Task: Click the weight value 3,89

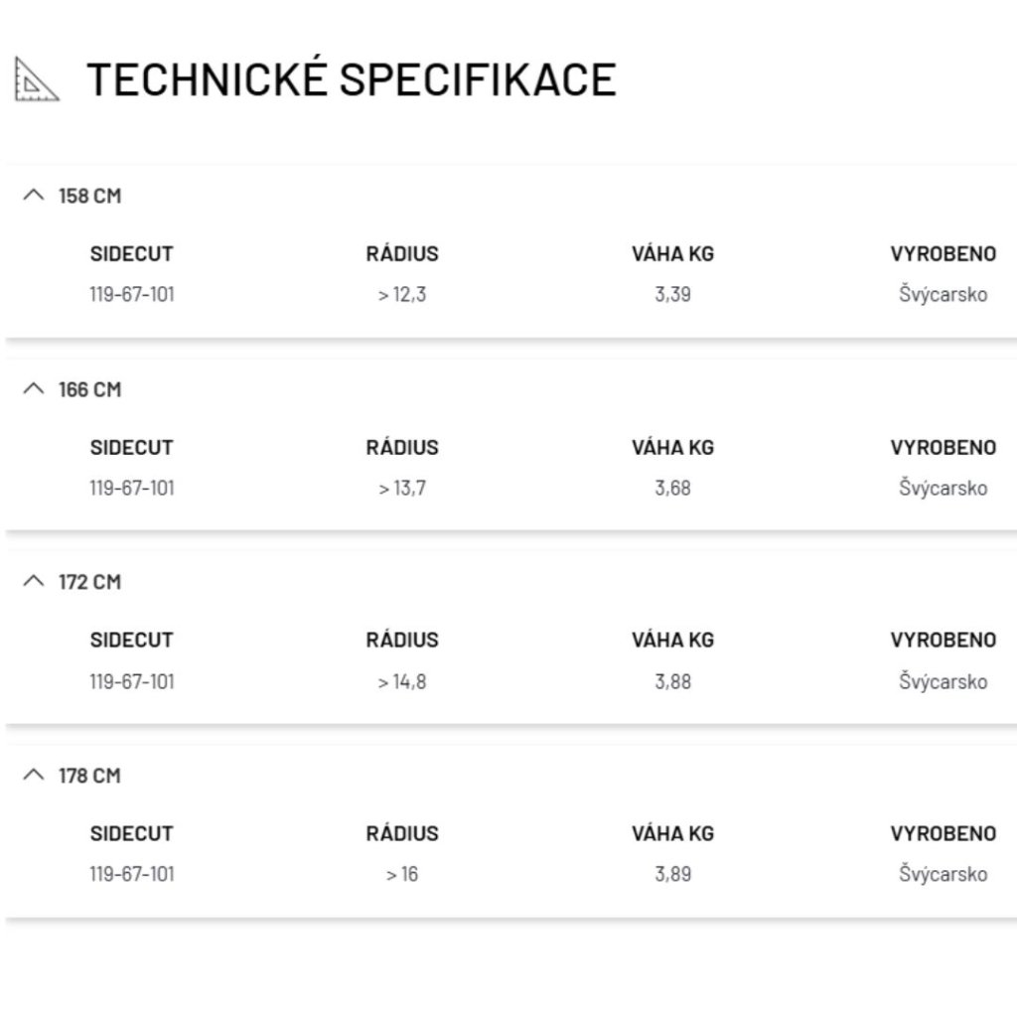Action: (672, 875)
